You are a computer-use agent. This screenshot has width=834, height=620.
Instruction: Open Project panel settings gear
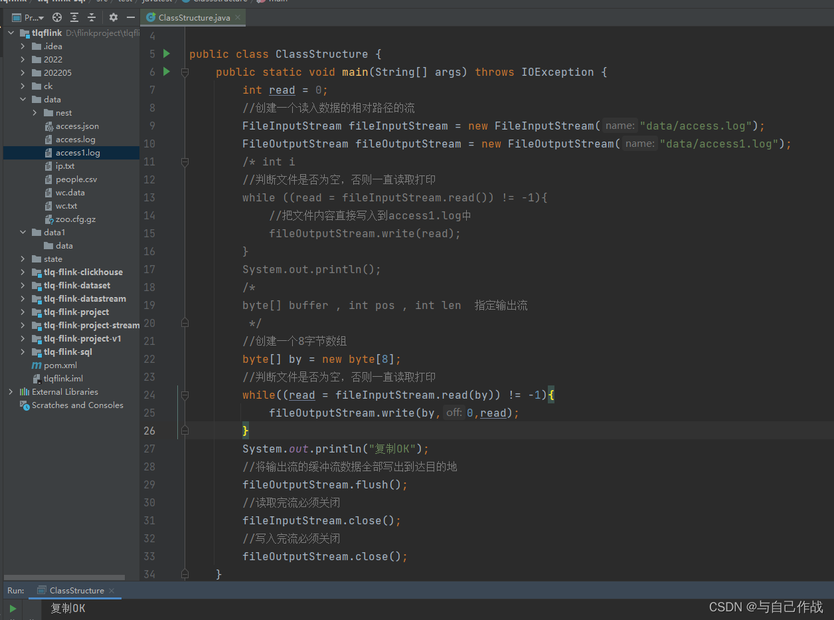(114, 17)
